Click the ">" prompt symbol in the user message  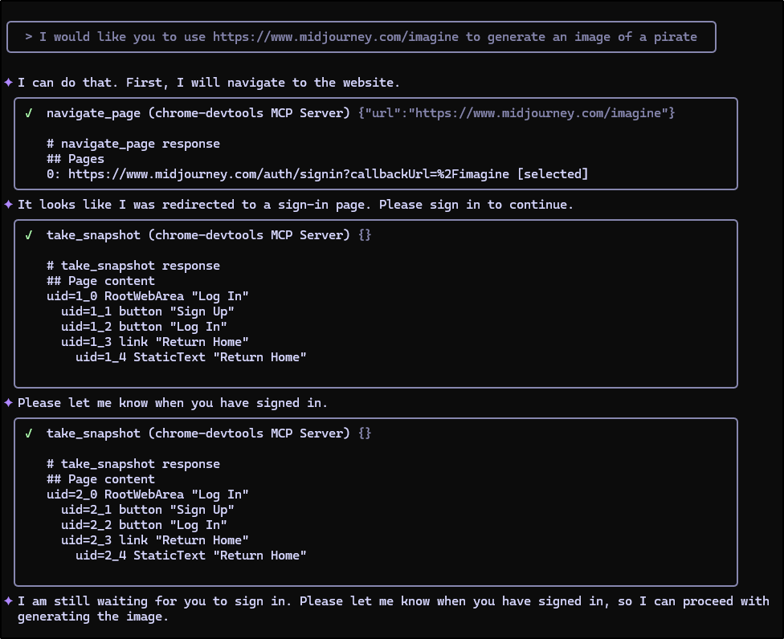pyautogui.click(x=29, y=37)
